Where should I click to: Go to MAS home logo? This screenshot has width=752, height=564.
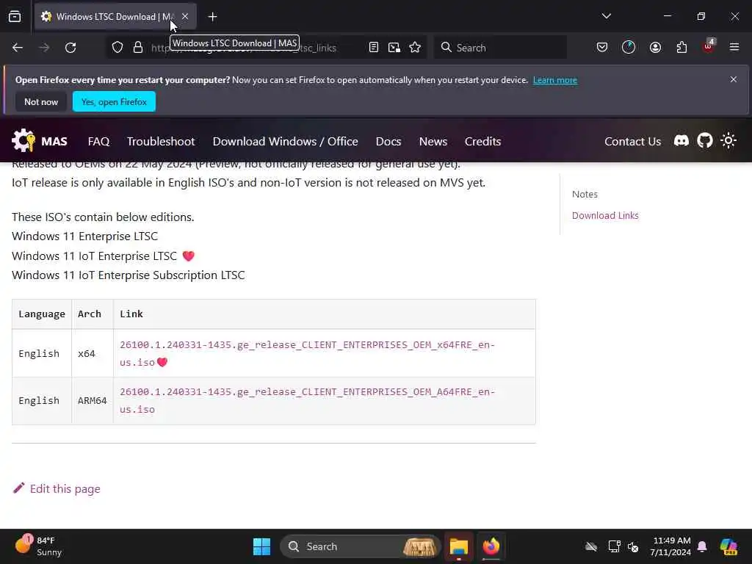(x=40, y=141)
